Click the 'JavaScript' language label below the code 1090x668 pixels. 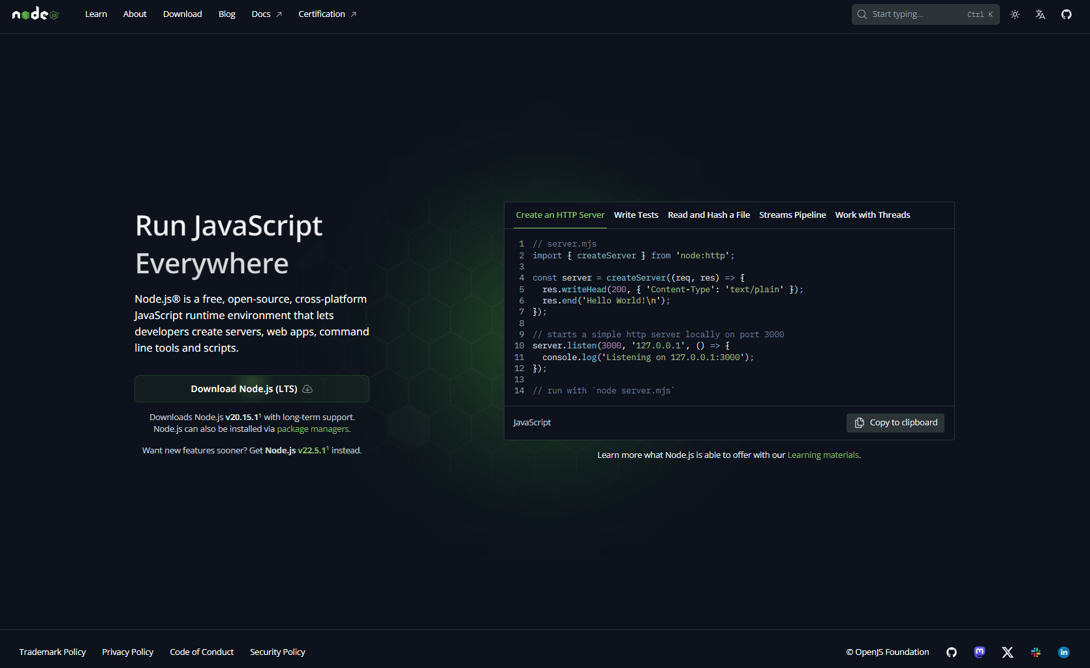tap(532, 423)
